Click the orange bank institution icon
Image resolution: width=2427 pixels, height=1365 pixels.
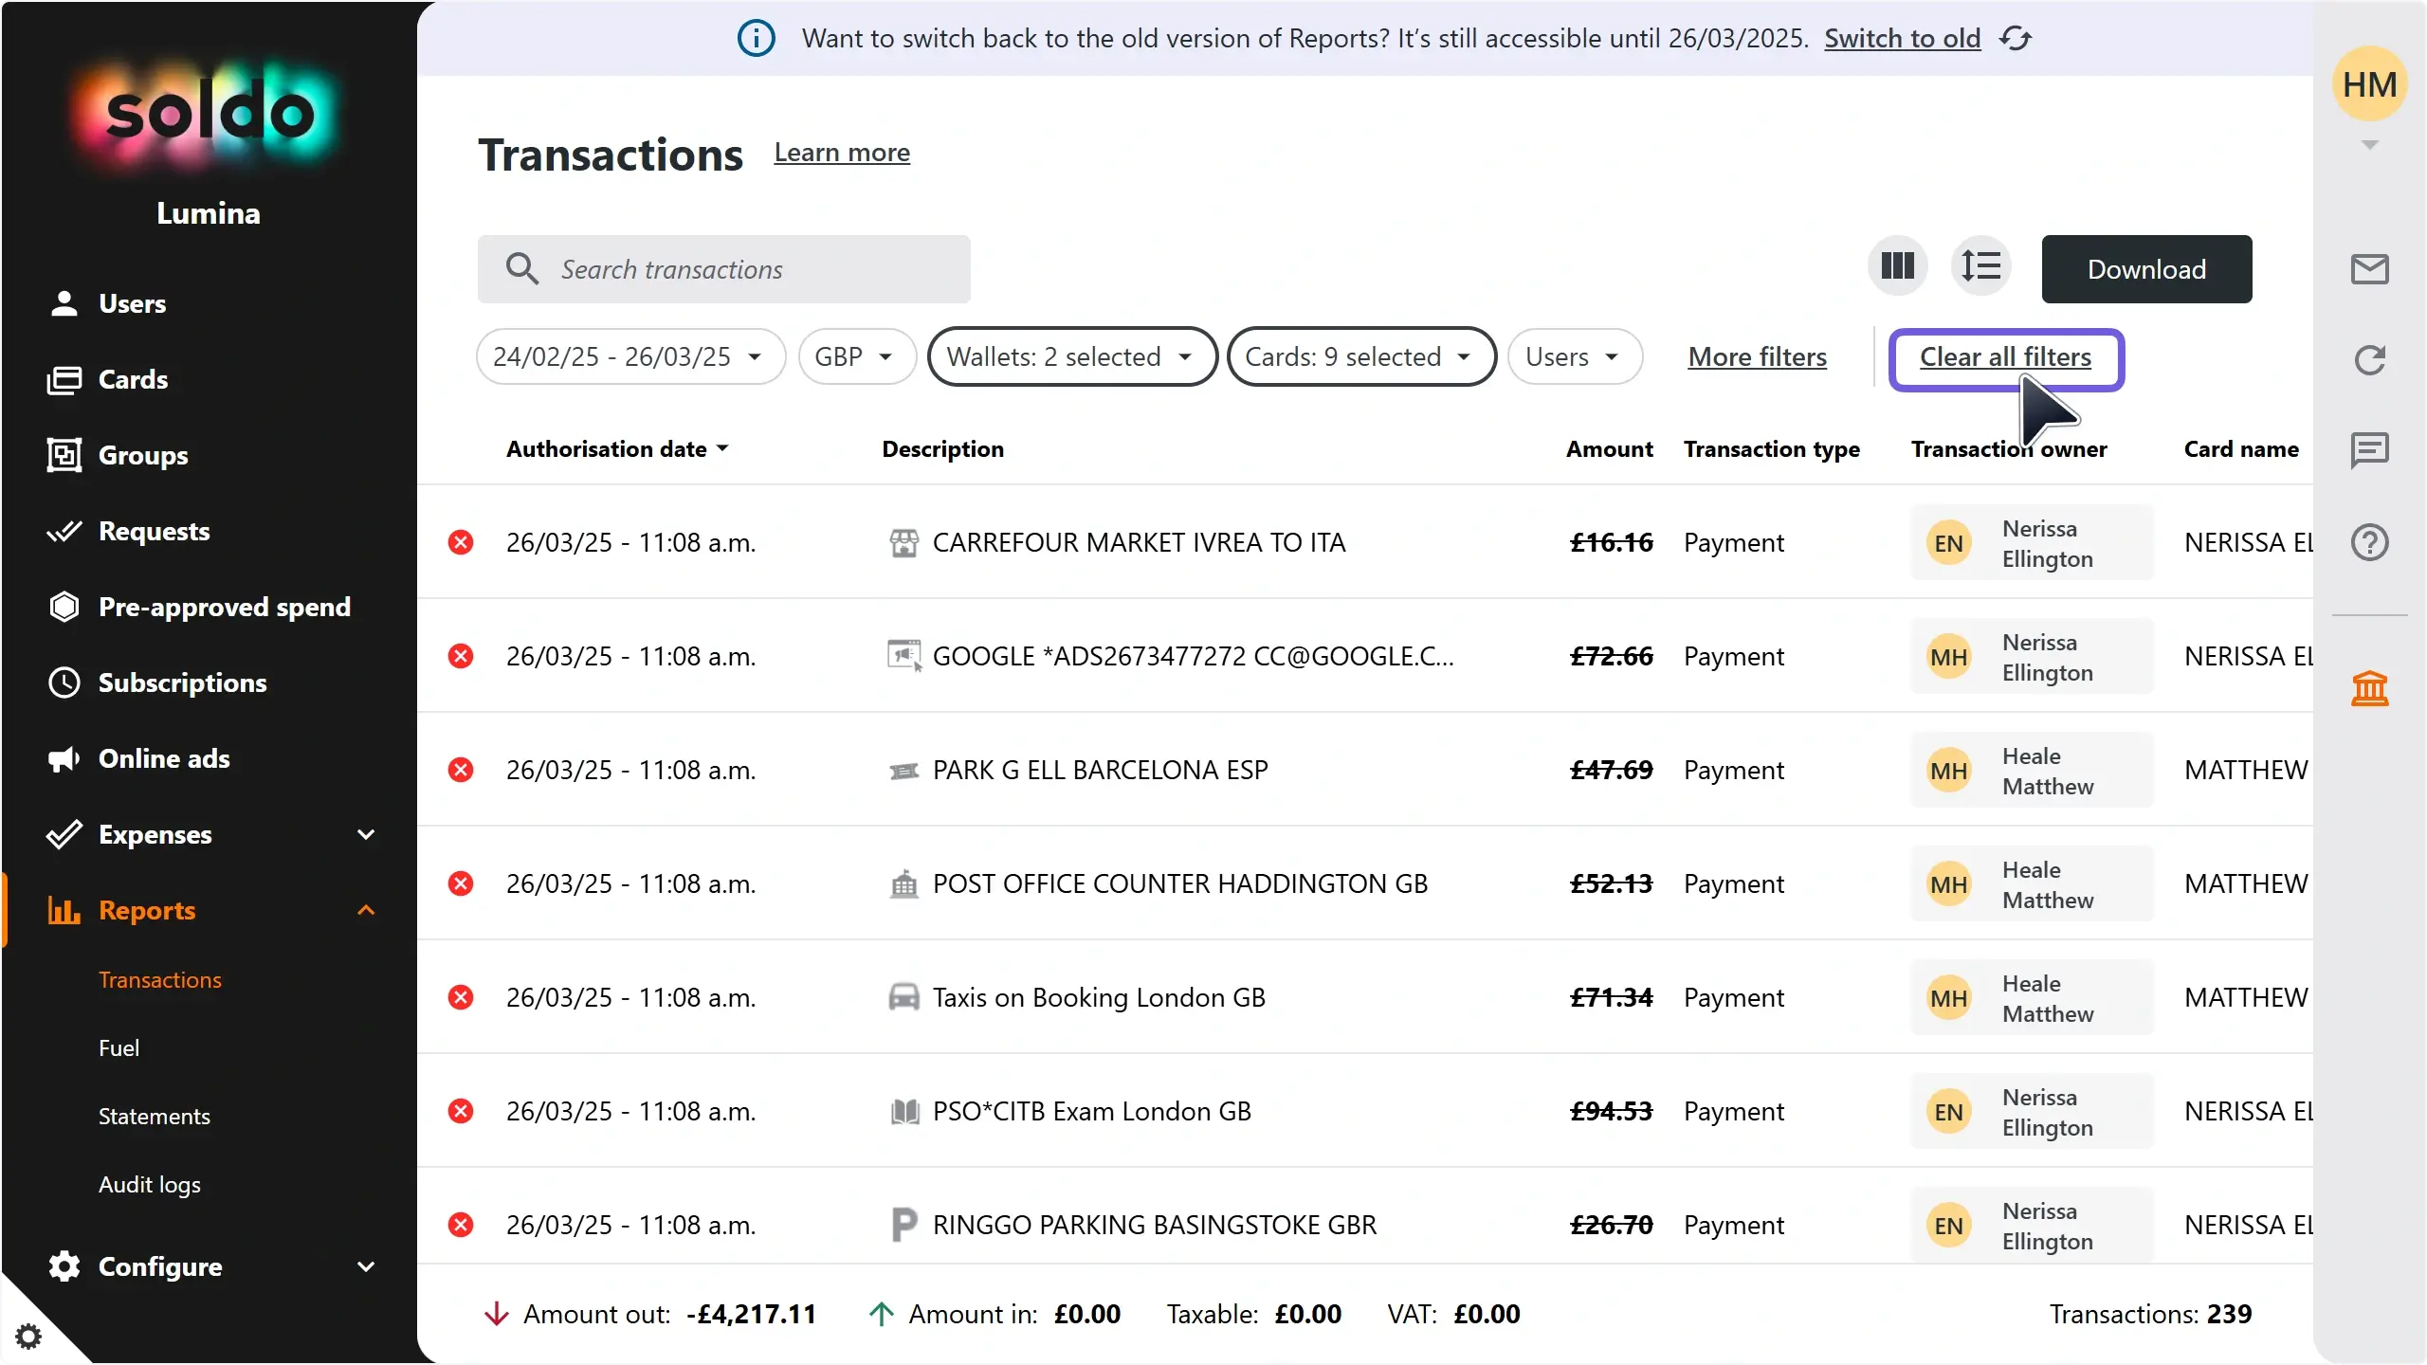[x=2369, y=688]
